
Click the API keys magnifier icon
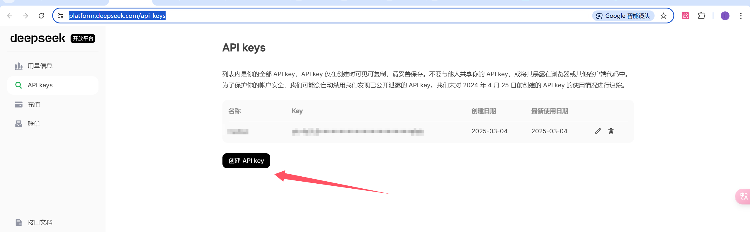tap(19, 85)
